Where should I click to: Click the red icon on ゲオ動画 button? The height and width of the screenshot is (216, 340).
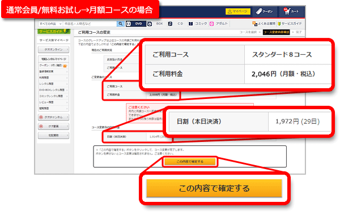(41, 127)
